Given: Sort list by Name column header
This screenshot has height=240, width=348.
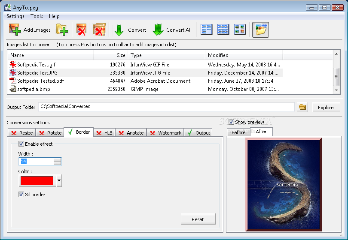Looking at the screenshot, I should [51, 55].
